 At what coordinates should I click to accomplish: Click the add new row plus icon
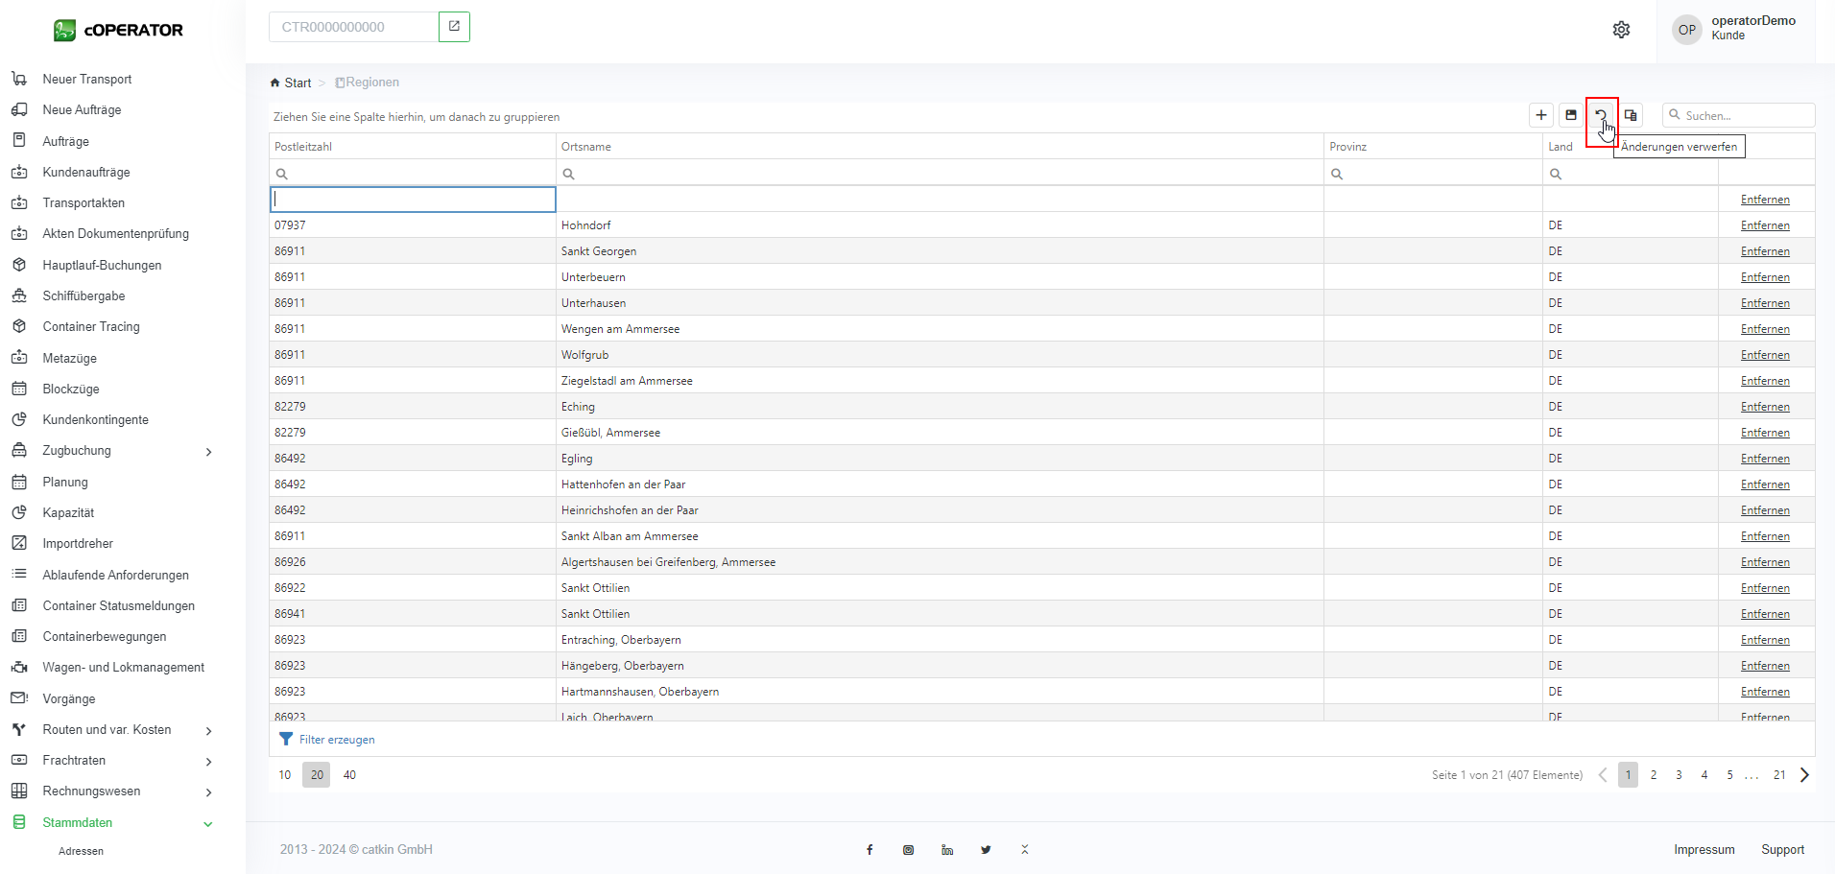click(1541, 115)
